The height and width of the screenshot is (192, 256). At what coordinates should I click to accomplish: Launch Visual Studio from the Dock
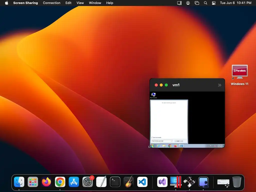click(x=162, y=182)
